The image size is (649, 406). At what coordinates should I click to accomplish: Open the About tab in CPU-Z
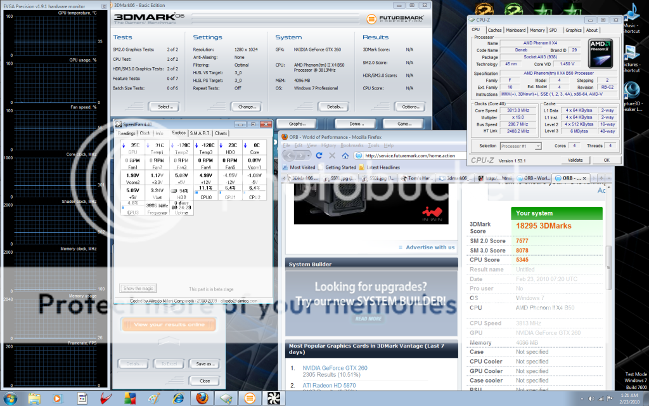[x=592, y=30]
